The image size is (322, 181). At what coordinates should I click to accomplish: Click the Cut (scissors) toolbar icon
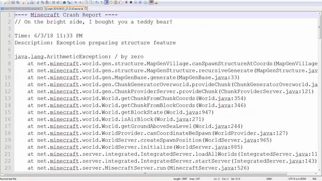[x=38, y=3]
